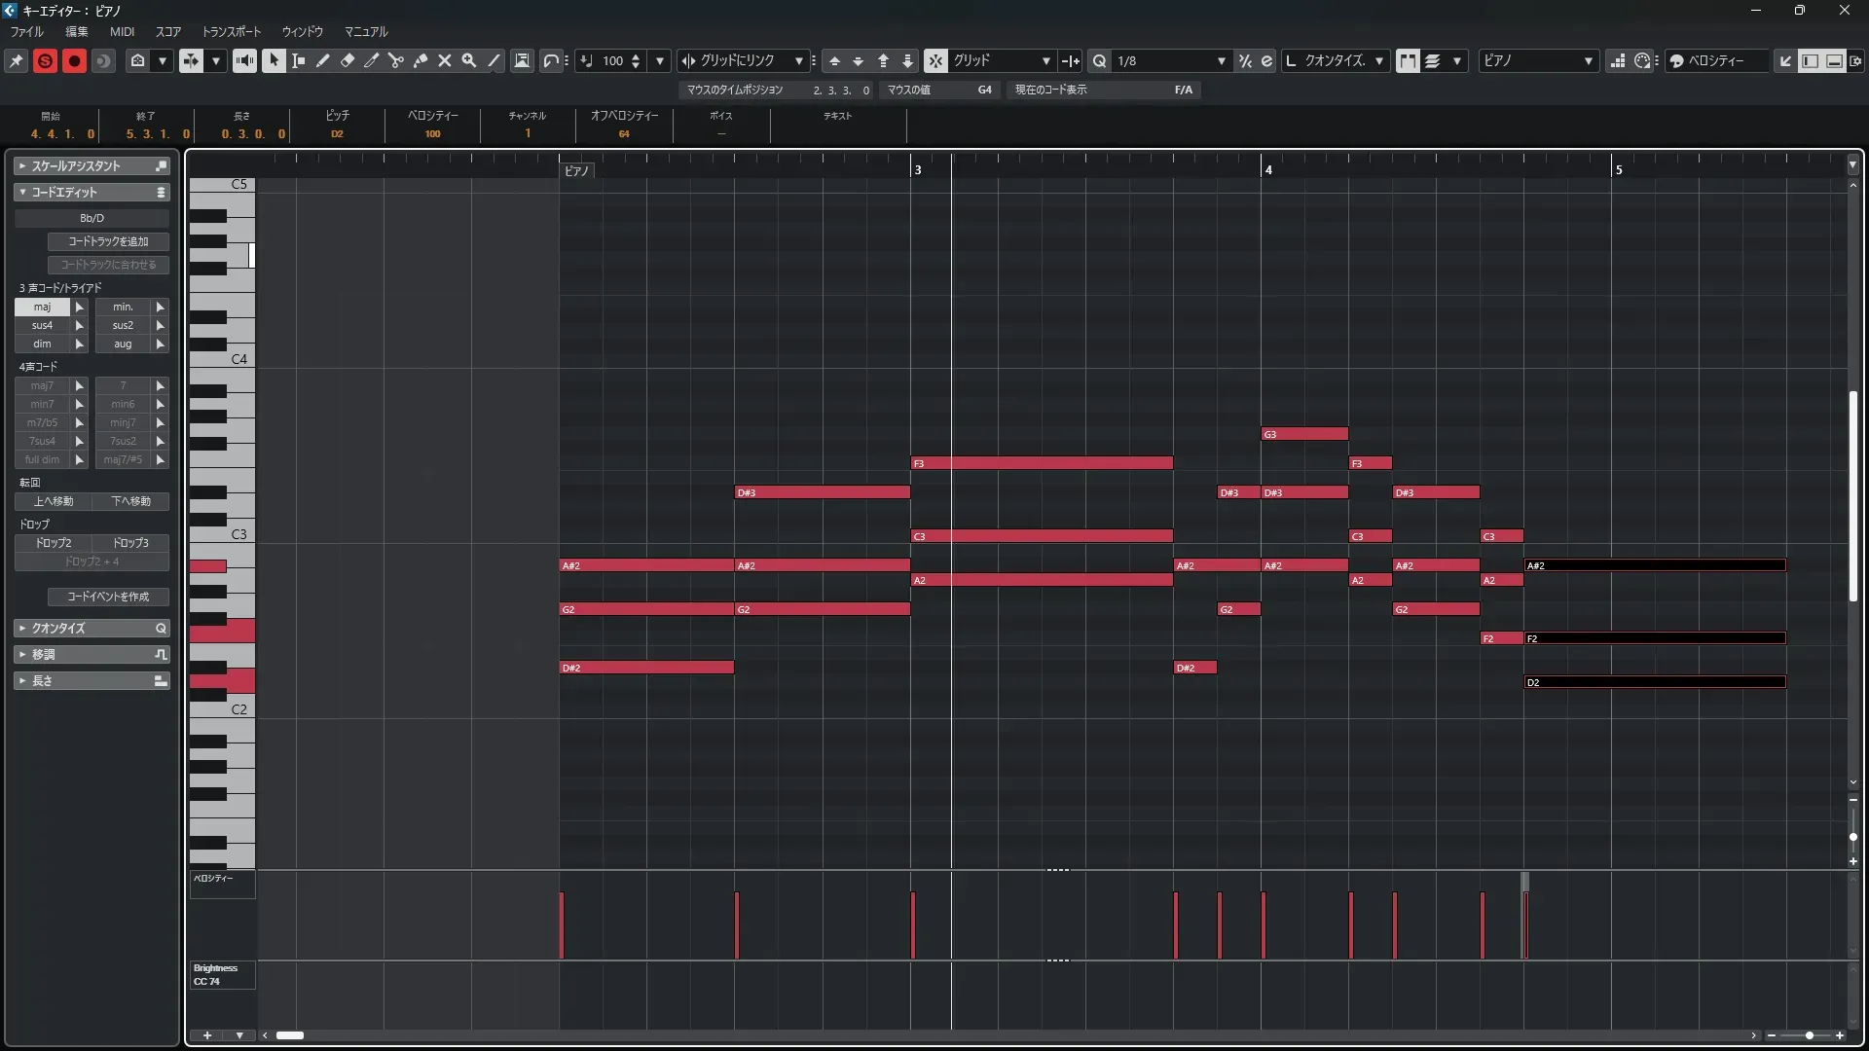Select the Mute X tool

[445, 60]
